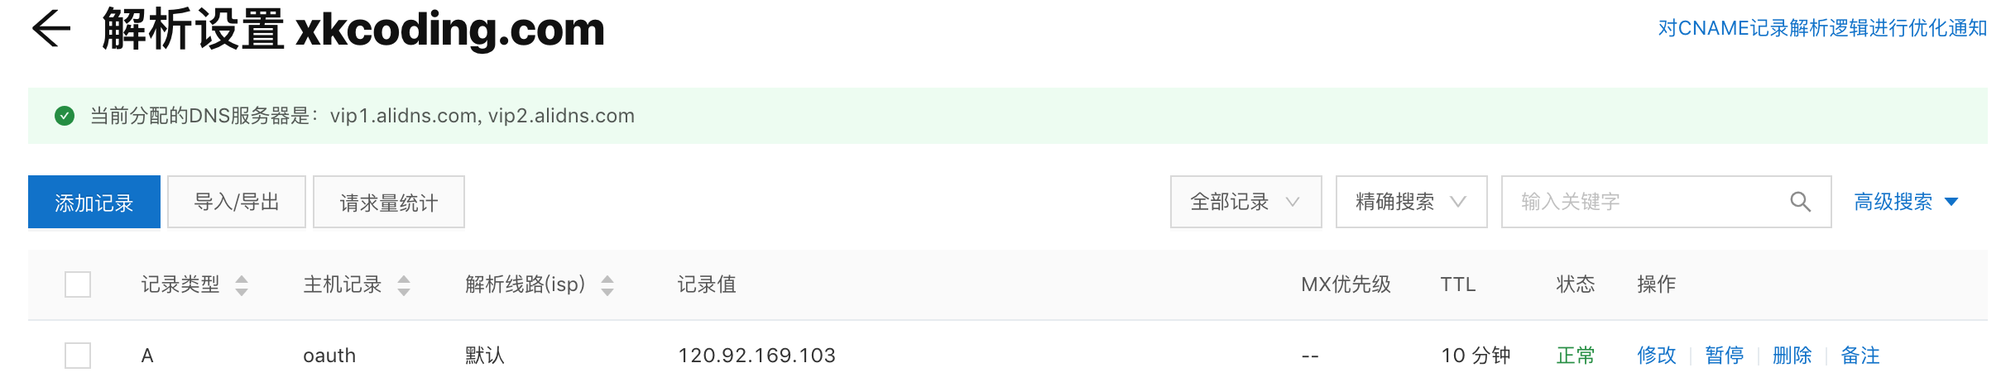Click 删除 for the oauth record
Viewport: 2006px width, 387px height.
coord(1792,356)
